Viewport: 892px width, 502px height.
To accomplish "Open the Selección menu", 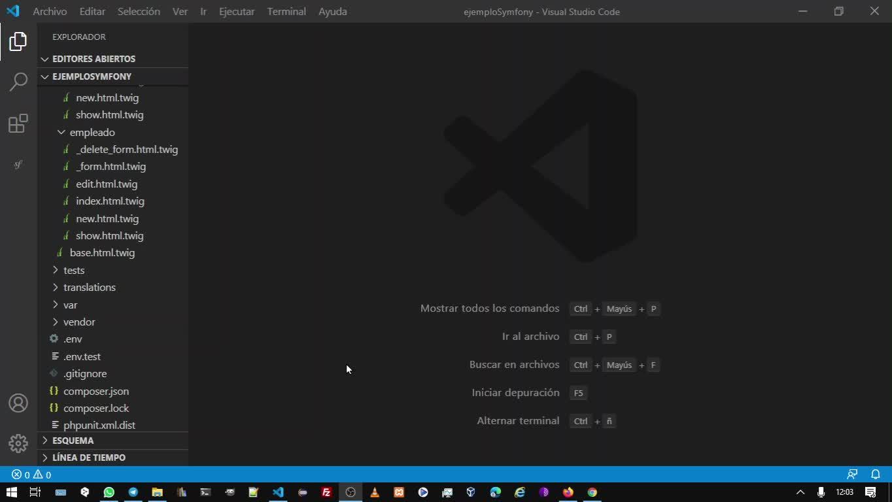I will click(139, 12).
